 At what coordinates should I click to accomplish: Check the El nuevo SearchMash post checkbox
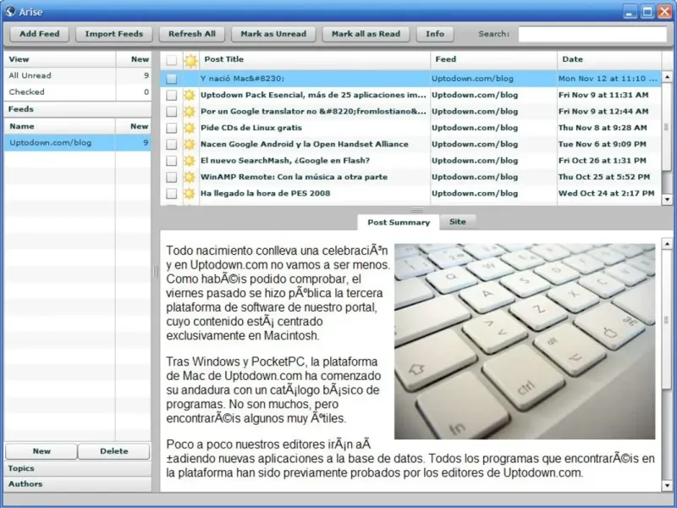172,161
